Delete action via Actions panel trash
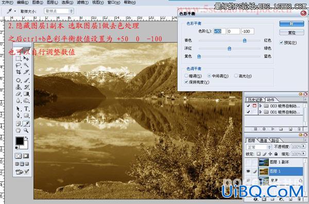This screenshot has width=309, height=204. click(x=299, y=129)
